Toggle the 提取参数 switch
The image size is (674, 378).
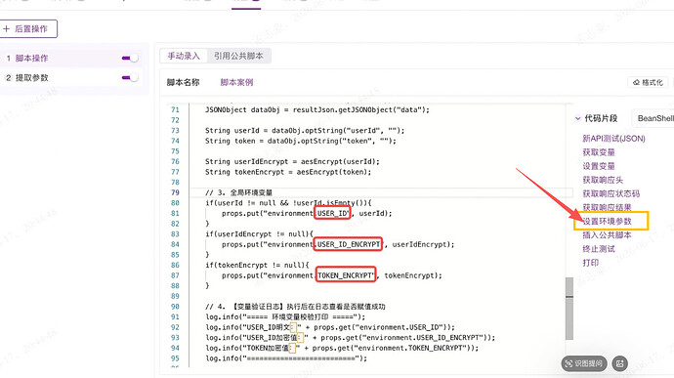pos(130,78)
